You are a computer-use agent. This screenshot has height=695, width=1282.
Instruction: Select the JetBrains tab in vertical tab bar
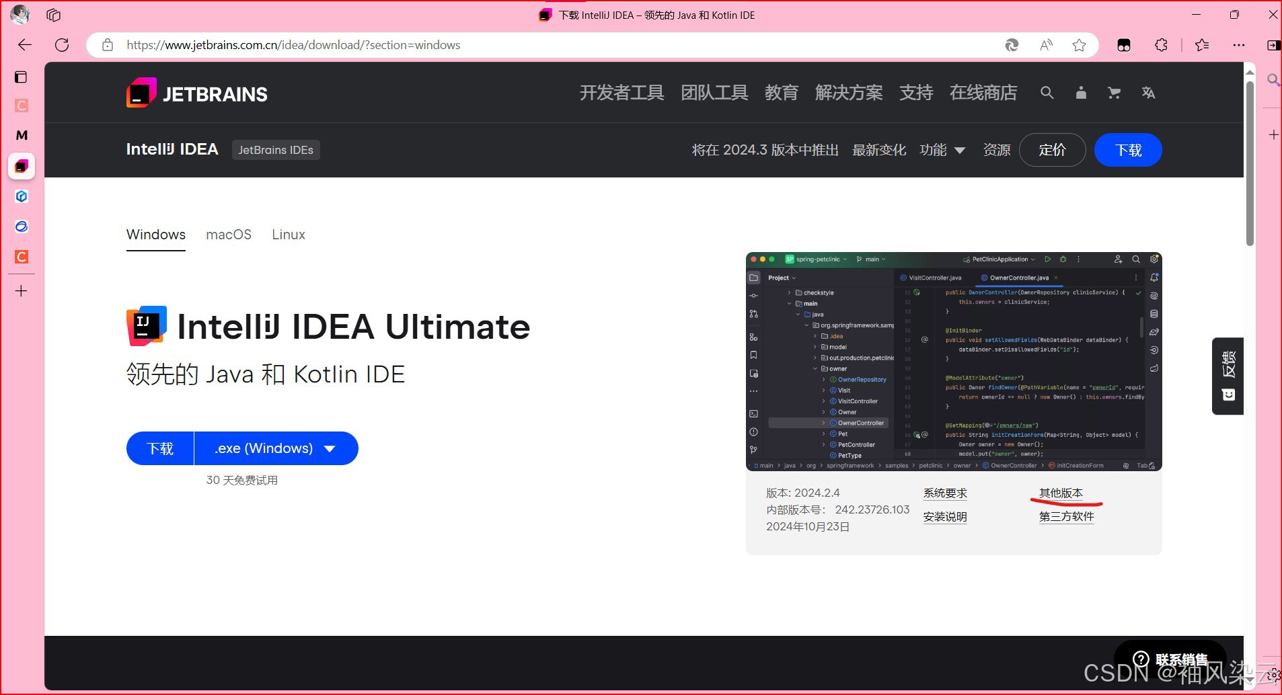pos(22,166)
